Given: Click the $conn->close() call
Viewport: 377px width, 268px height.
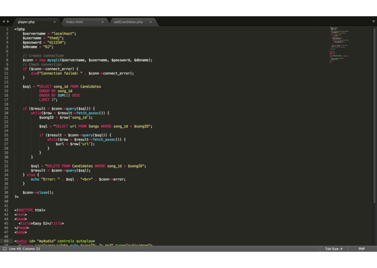Looking at the screenshot, I should pos(38,193).
